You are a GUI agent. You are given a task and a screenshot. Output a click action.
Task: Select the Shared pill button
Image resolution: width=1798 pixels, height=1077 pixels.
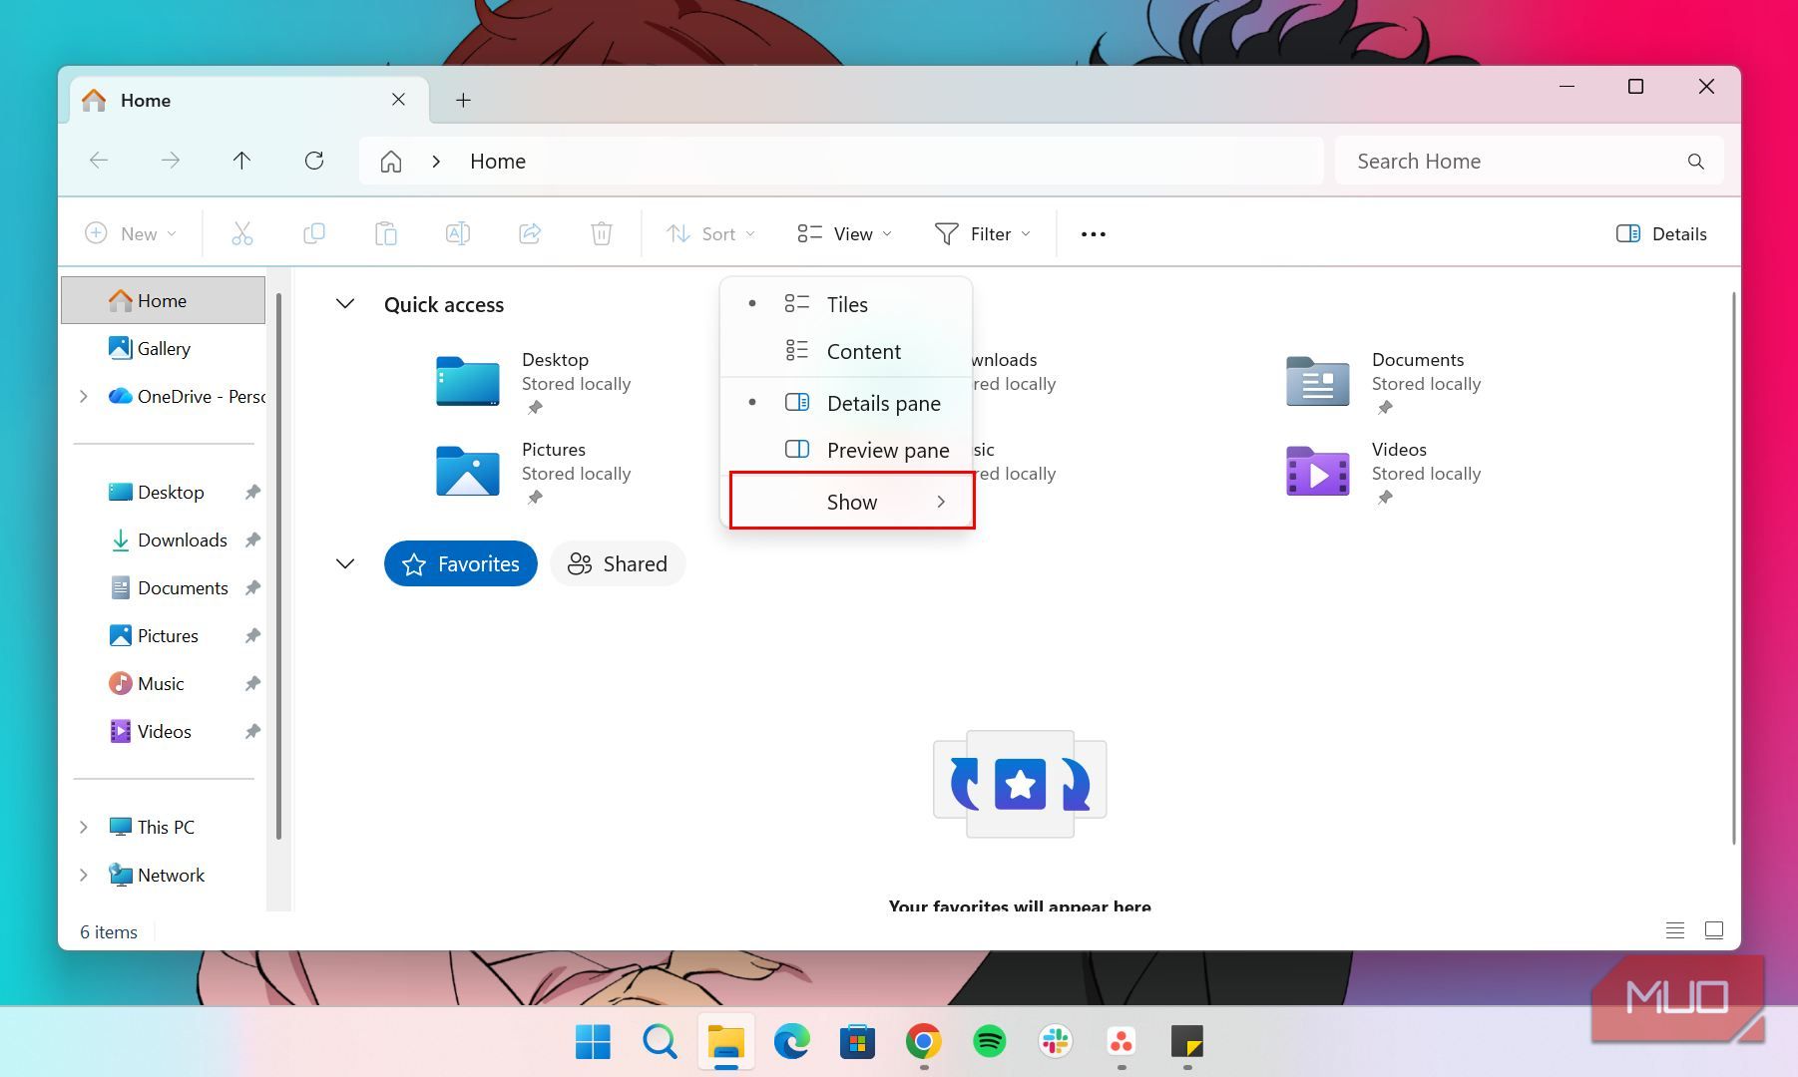tap(618, 563)
